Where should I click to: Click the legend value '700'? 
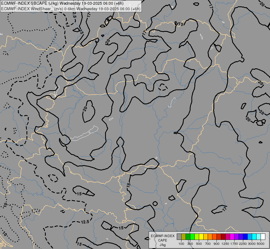208,244
